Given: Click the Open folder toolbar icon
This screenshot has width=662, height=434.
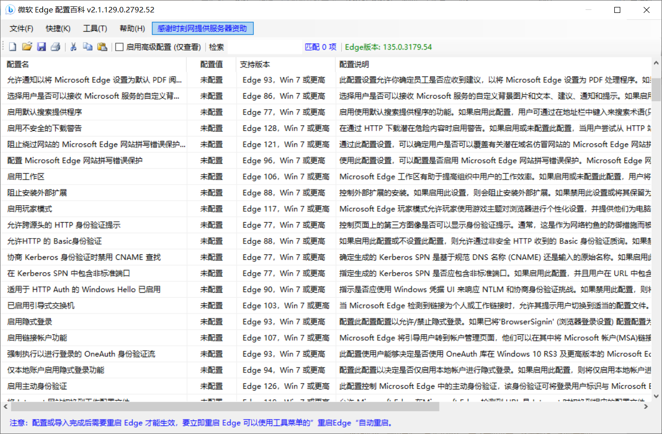Looking at the screenshot, I should coord(27,47).
